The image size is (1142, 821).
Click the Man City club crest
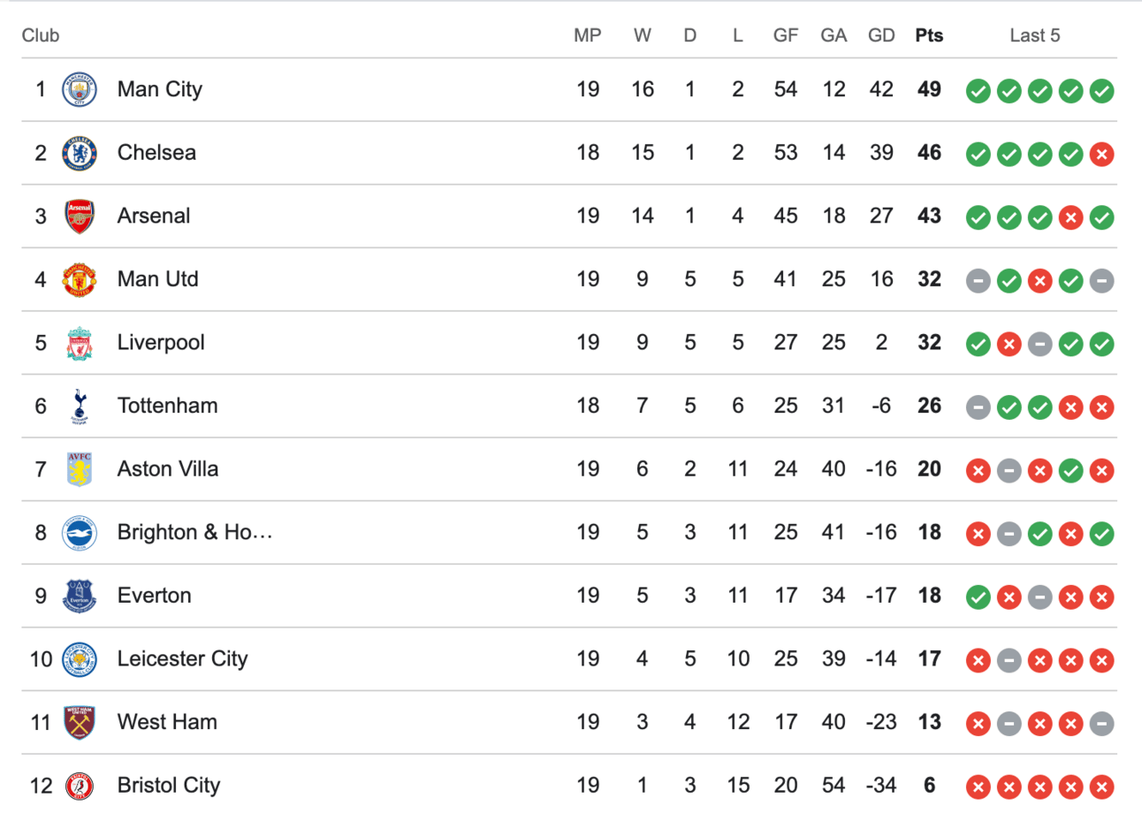(80, 90)
